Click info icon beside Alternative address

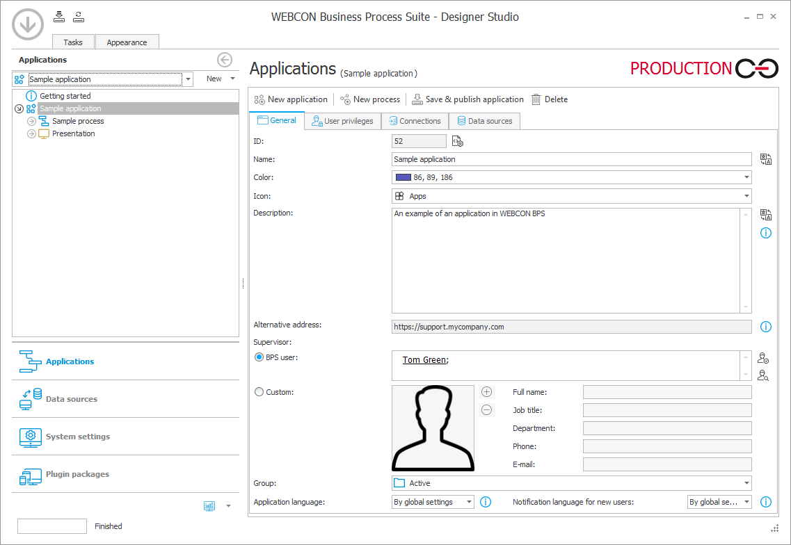pos(766,327)
